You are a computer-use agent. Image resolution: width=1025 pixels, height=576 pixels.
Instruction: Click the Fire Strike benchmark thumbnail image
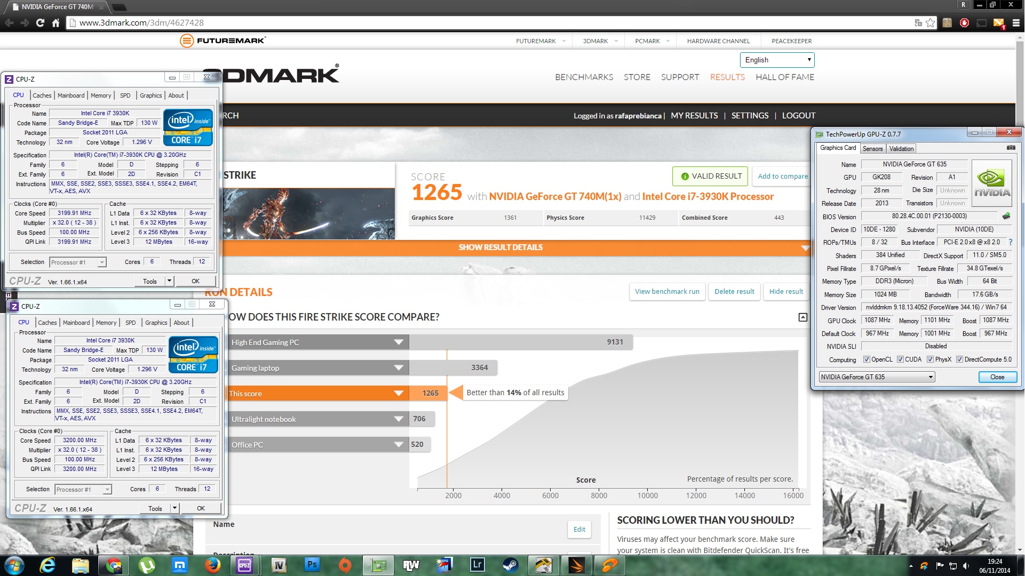click(309, 214)
